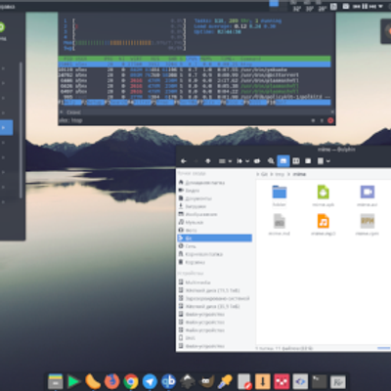Click blue active task in top panel

274,3
